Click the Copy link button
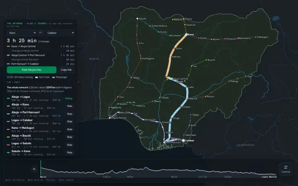The image size is (298, 186). [66, 70]
